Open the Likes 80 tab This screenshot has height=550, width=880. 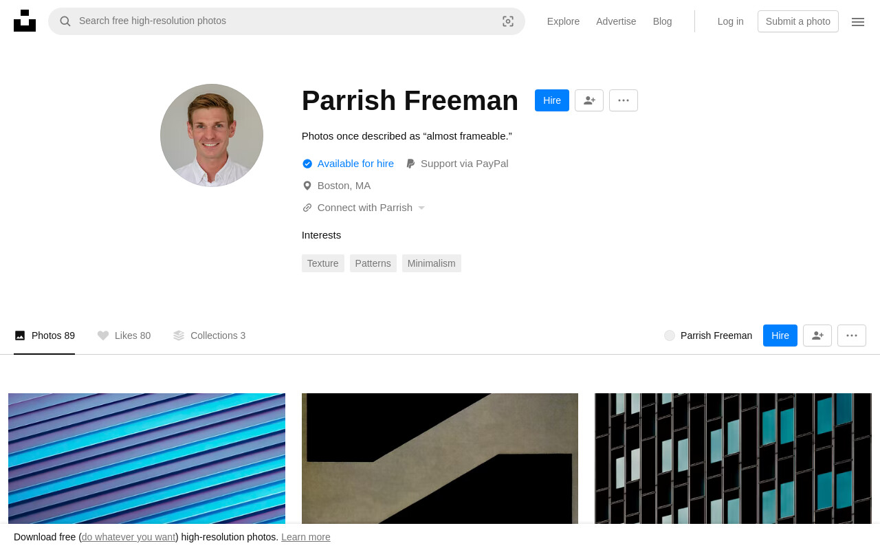(x=124, y=335)
